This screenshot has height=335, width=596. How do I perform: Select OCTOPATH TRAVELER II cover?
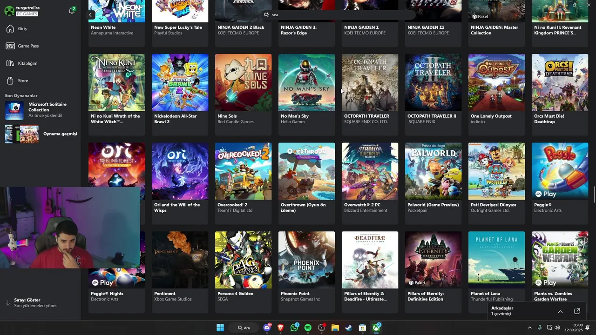tap(433, 82)
